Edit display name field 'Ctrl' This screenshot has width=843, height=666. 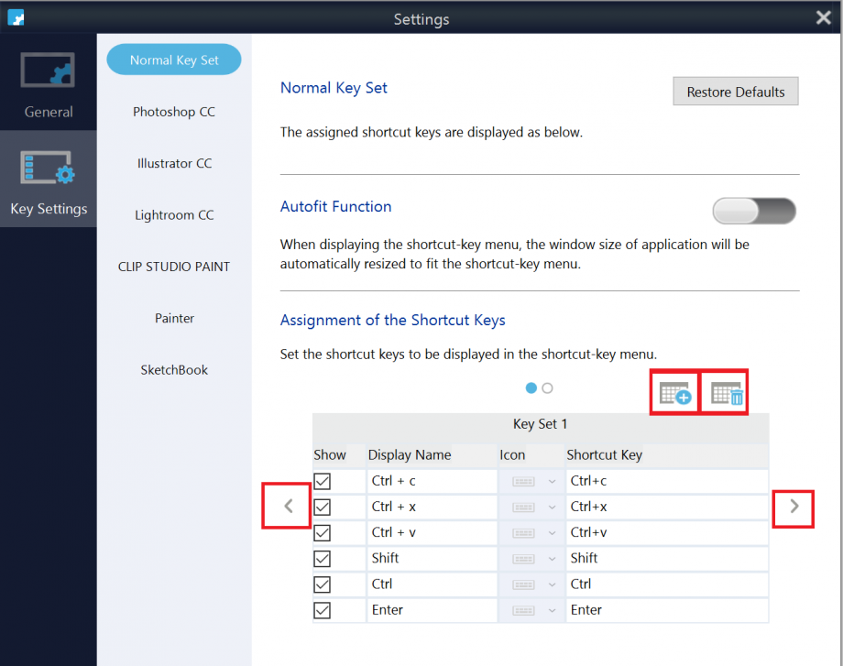coord(432,584)
